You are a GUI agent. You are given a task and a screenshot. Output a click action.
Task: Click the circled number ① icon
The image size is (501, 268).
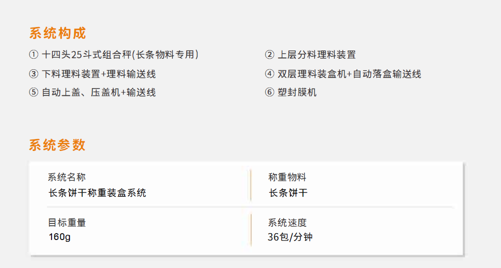[34, 55]
